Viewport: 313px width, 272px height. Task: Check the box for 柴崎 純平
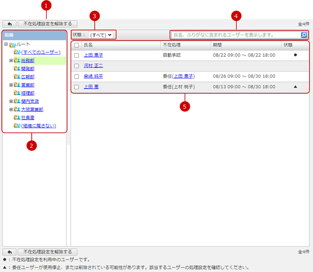pos(76,76)
